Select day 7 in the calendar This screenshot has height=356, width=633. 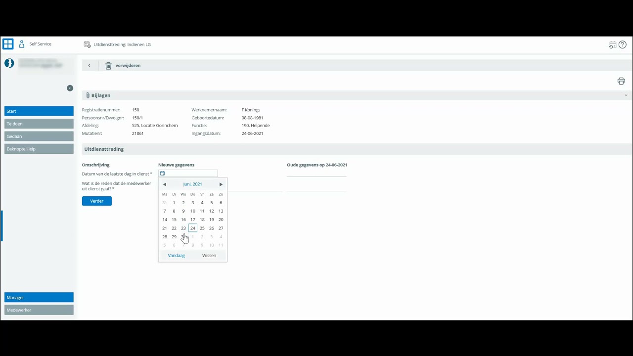click(x=165, y=211)
